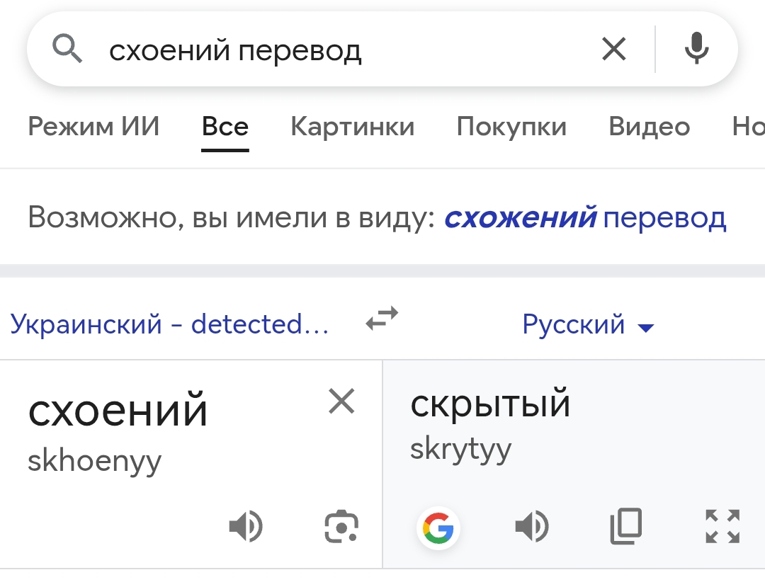Clear the search query text
This screenshot has width=765, height=587.
pyautogui.click(x=613, y=50)
